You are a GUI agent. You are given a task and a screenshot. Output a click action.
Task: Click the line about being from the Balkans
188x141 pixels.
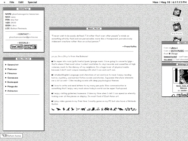pyautogui.click(x=70, y=56)
